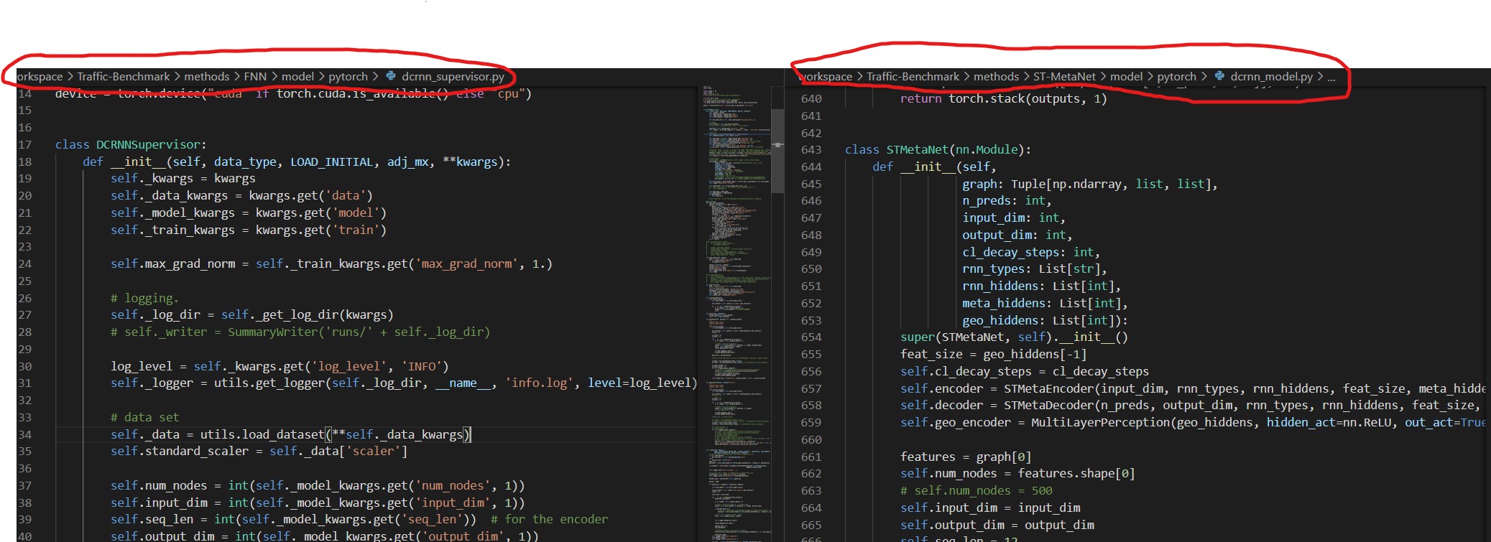Open Traffic-Benchmark breadcrumb in the left editor
1491x542 pixels.
click(124, 76)
